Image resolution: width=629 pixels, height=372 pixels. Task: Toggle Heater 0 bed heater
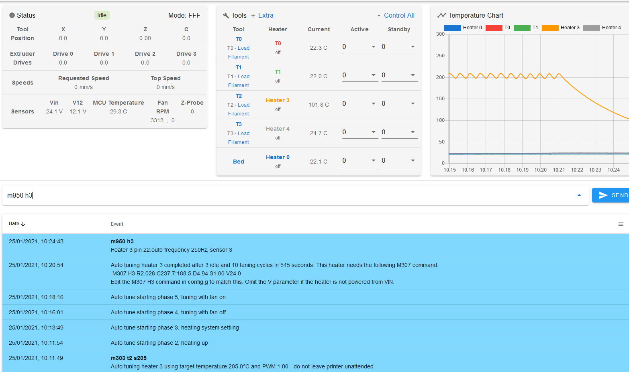tap(278, 157)
